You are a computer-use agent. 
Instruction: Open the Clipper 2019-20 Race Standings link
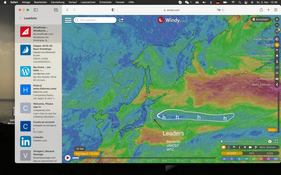pos(43,48)
